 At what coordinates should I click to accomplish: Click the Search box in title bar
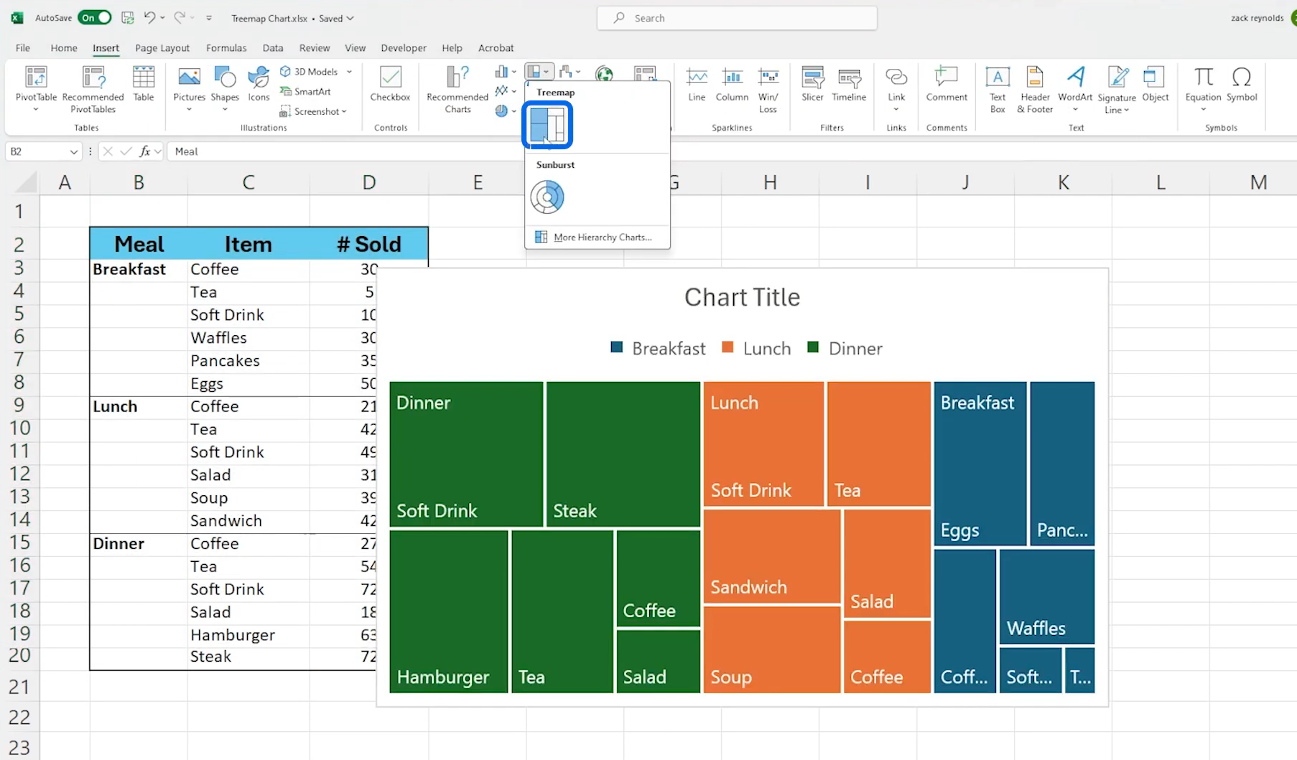pos(737,18)
